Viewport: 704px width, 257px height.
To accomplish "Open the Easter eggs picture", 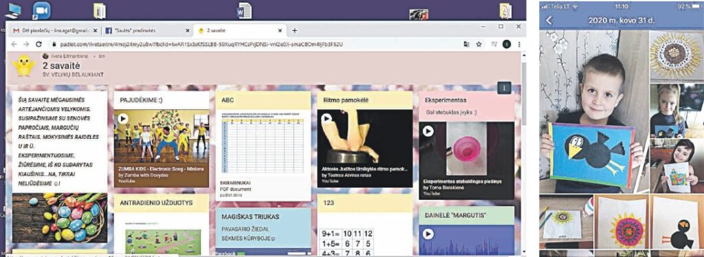I will click(x=60, y=218).
